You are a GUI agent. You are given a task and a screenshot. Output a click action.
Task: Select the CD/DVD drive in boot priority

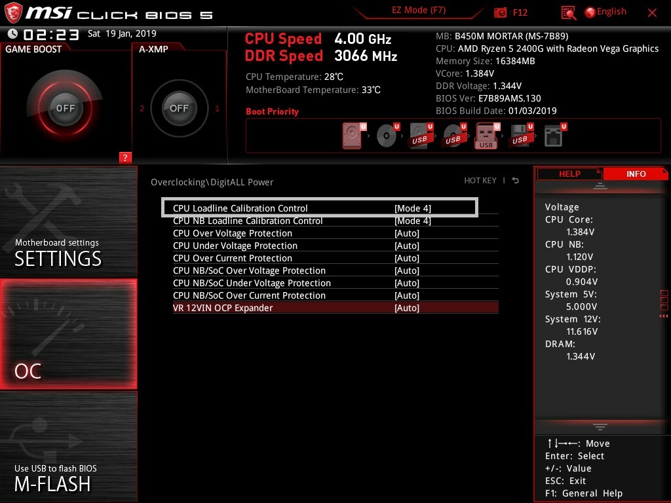(x=387, y=136)
